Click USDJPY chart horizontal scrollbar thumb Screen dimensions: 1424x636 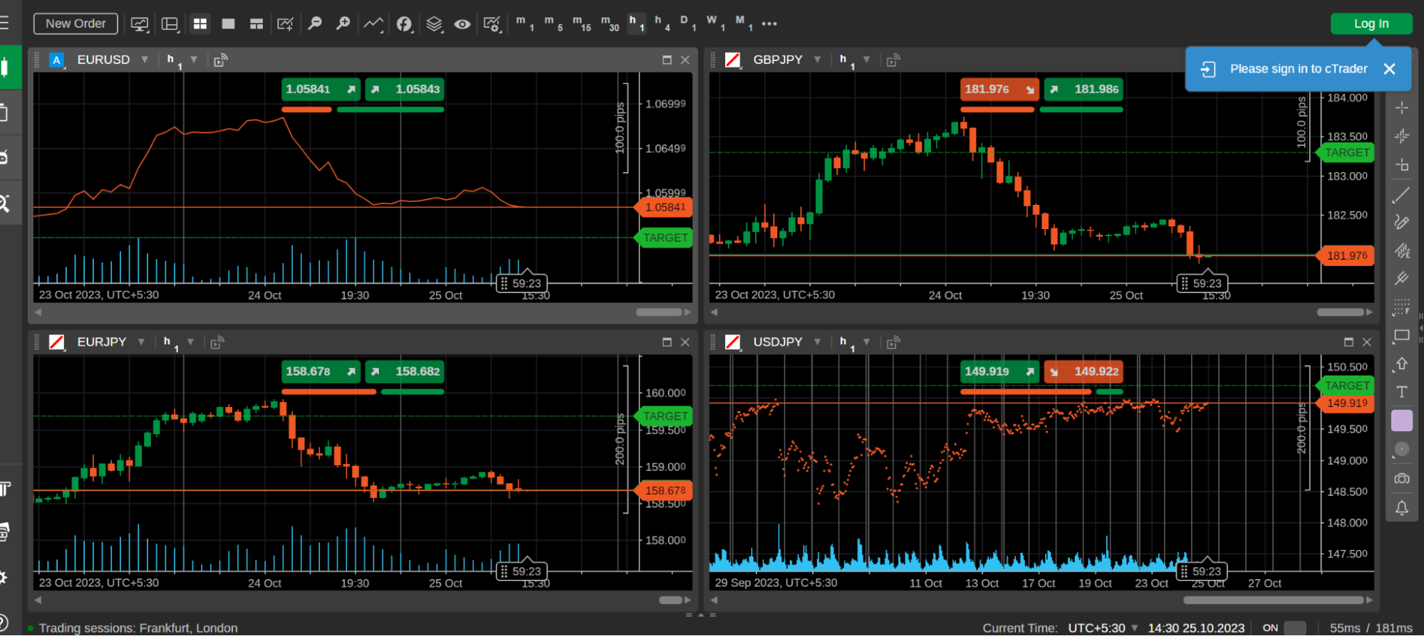[x=1273, y=600]
